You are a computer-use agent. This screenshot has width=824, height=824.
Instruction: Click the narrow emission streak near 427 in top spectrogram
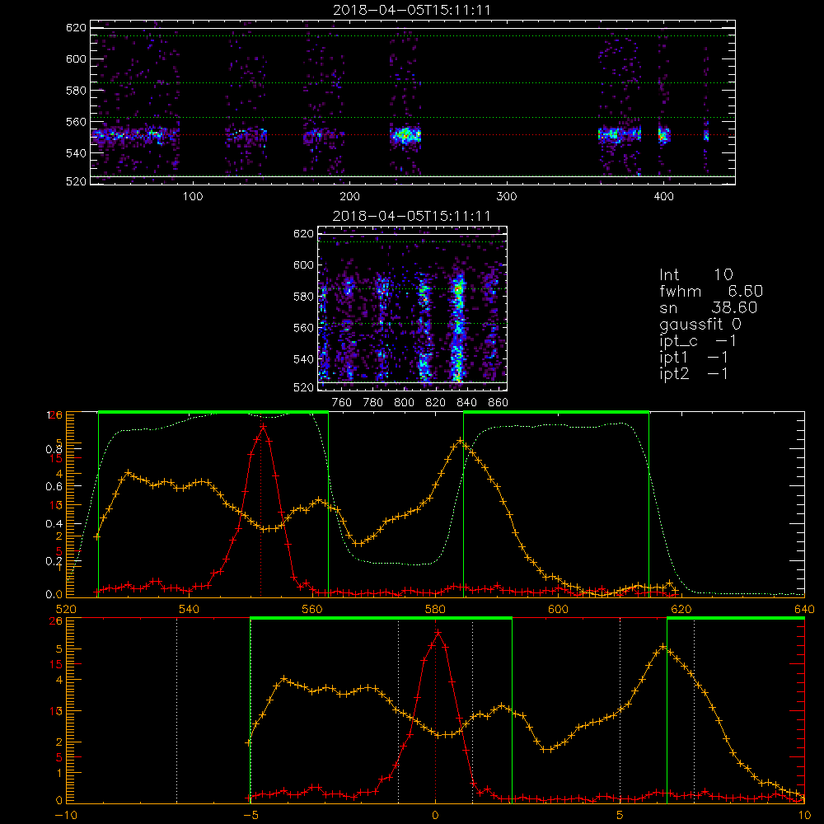point(706,136)
